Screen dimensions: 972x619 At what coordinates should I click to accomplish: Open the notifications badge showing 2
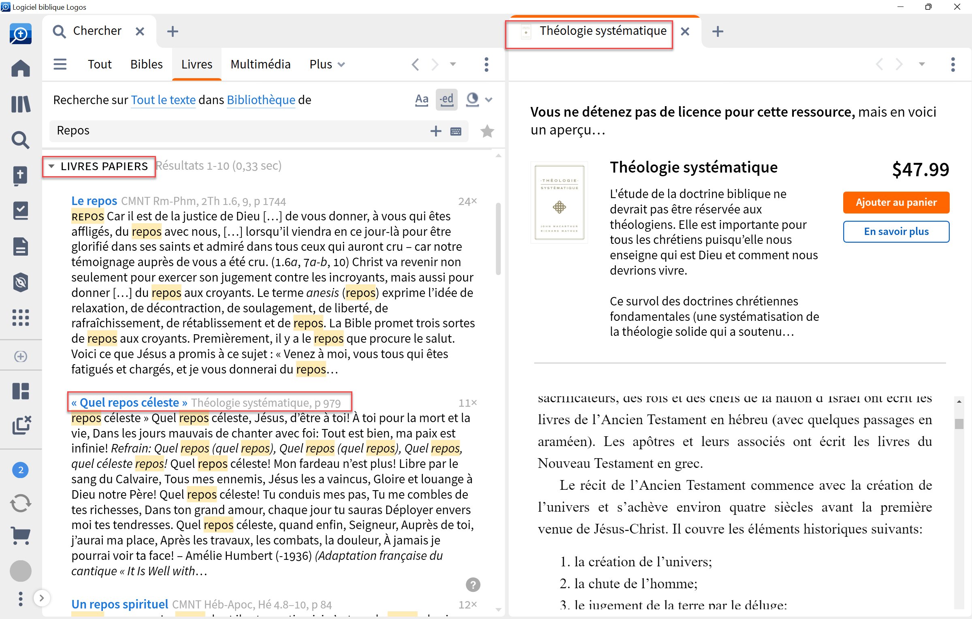[x=20, y=470]
